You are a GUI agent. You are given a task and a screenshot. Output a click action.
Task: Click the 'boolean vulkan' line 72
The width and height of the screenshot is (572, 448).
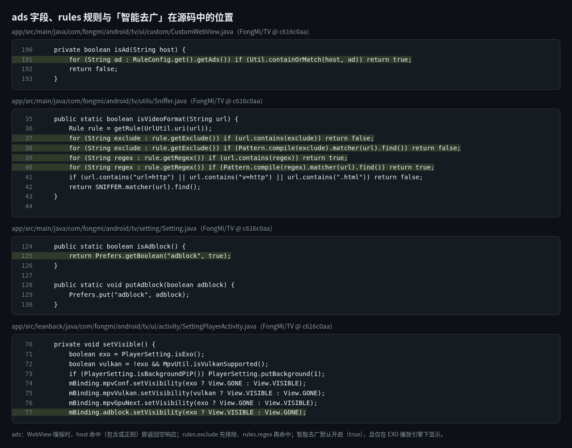click(168, 364)
